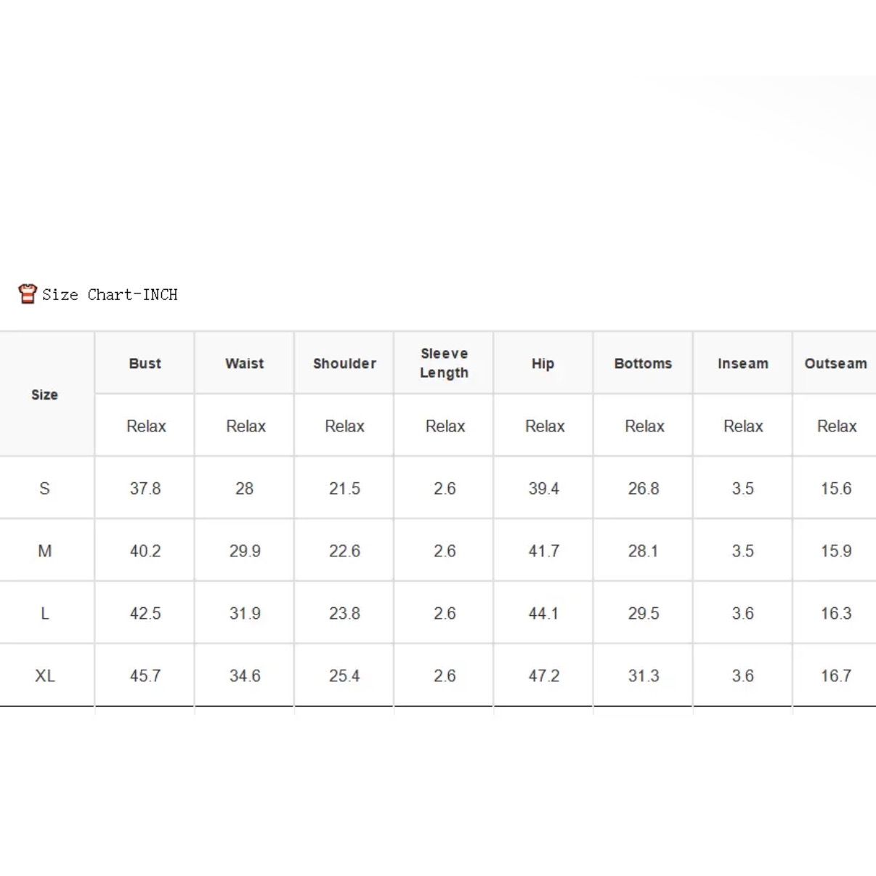Click the Waist column header
This screenshot has width=876, height=876.
[245, 363]
